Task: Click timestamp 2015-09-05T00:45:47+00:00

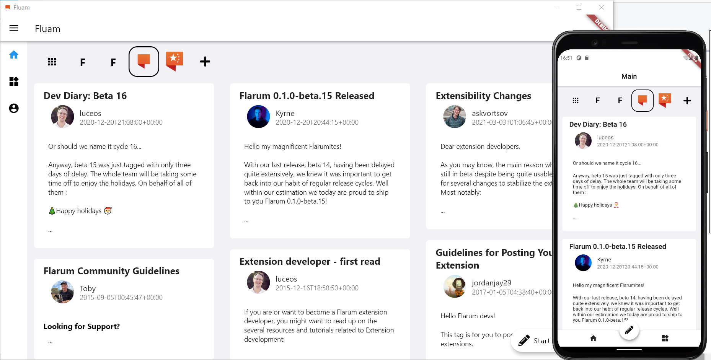Action: pyautogui.click(x=121, y=298)
